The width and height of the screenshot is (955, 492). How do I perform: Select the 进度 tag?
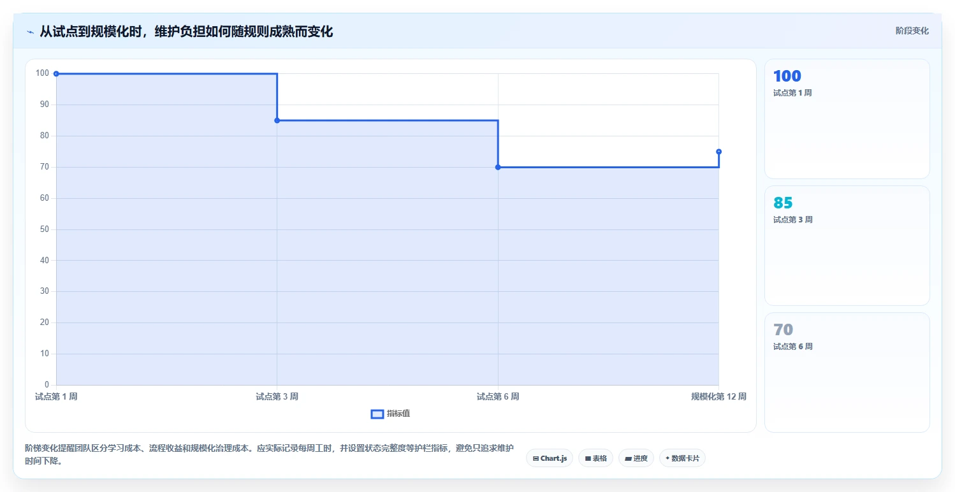pos(636,458)
